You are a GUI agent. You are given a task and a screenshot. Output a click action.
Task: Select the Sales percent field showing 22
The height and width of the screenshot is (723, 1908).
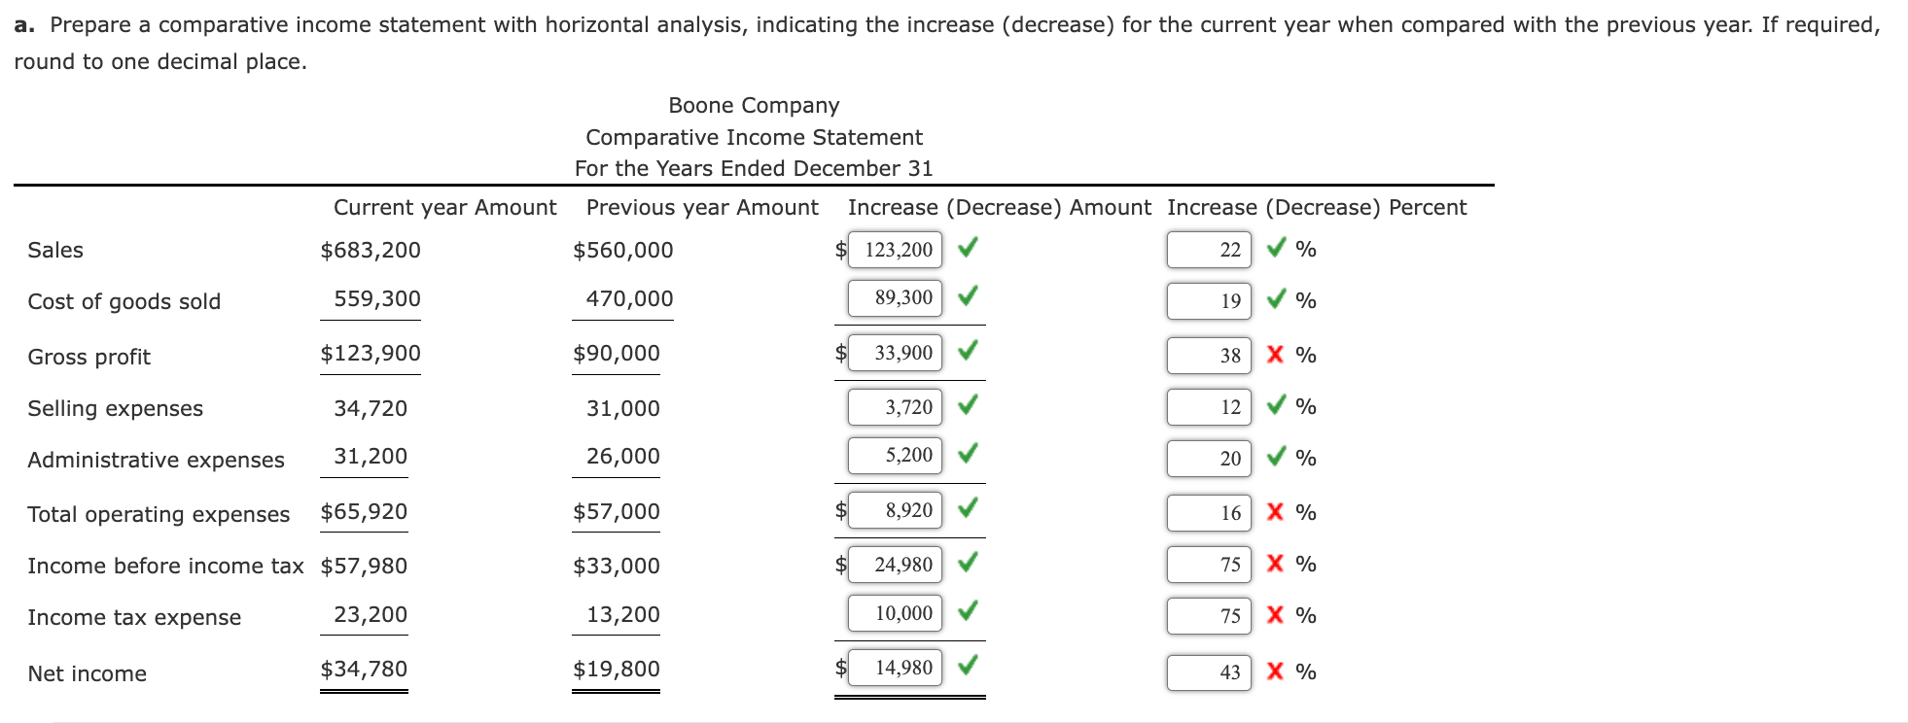pos(1208,250)
